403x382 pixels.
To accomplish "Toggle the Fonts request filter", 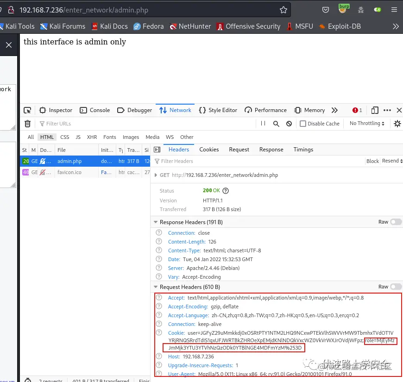I will (110, 137).
